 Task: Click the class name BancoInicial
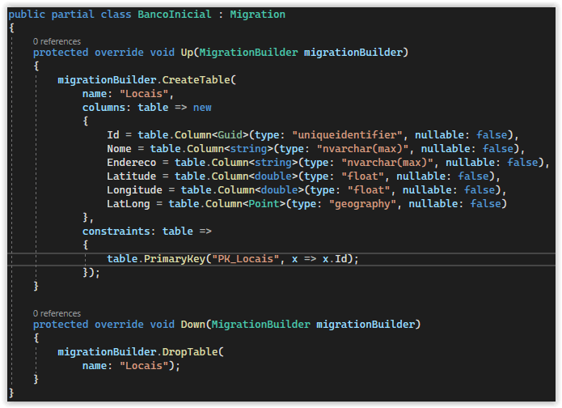(x=175, y=15)
